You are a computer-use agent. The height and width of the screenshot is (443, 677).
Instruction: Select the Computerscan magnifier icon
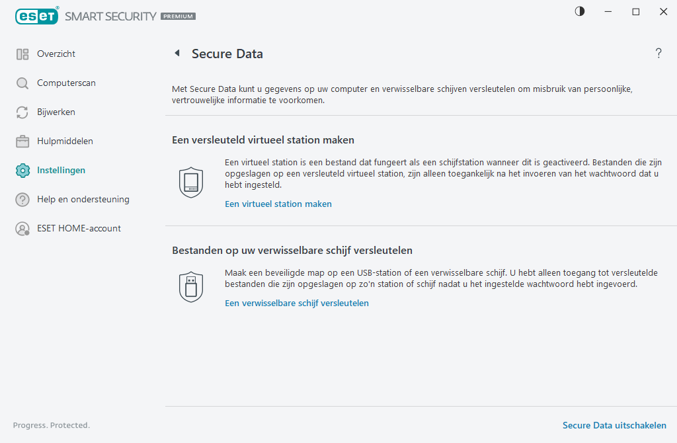pos(21,83)
